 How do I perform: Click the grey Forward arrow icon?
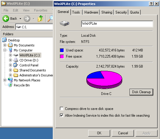click(x=27, y=19)
